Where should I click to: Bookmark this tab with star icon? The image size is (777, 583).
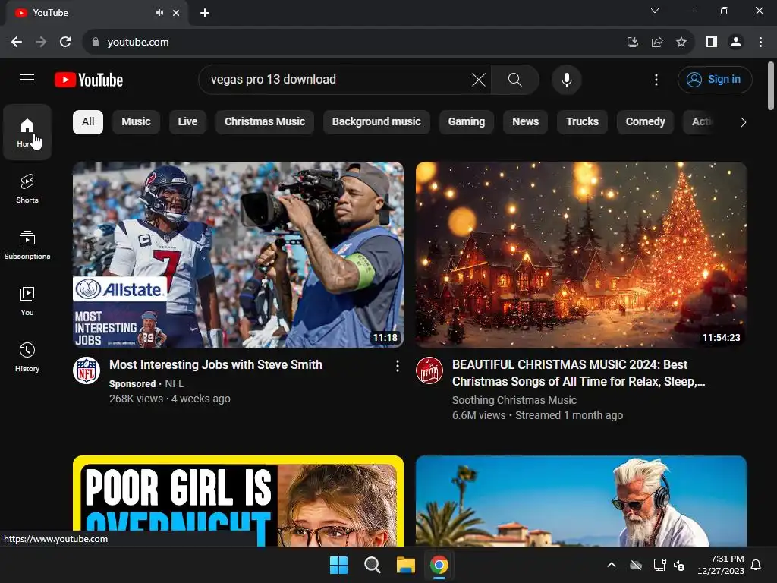(x=681, y=43)
